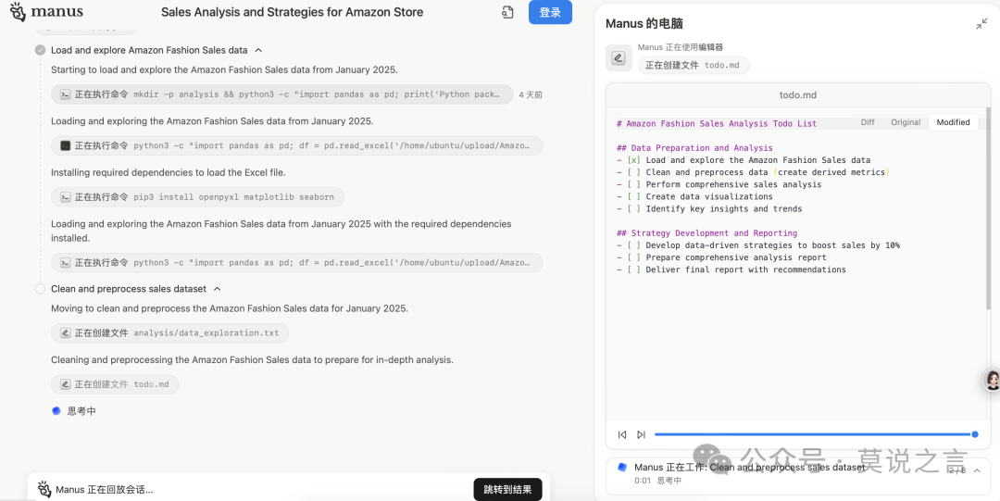Click Manus icon in the replay bar
The height and width of the screenshot is (501, 1000).
click(x=44, y=490)
